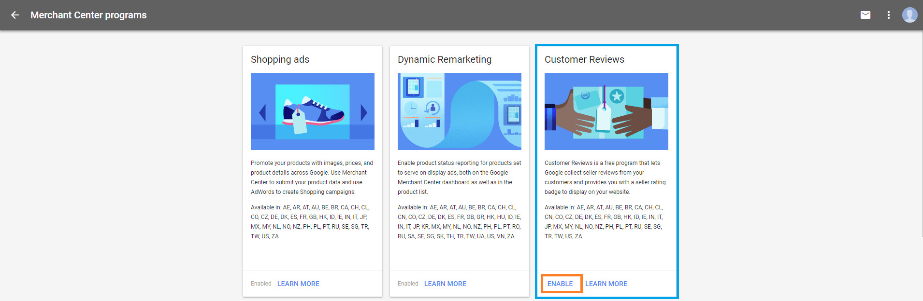
Task: Open the user account avatar
Action: [x=909, y=15]
